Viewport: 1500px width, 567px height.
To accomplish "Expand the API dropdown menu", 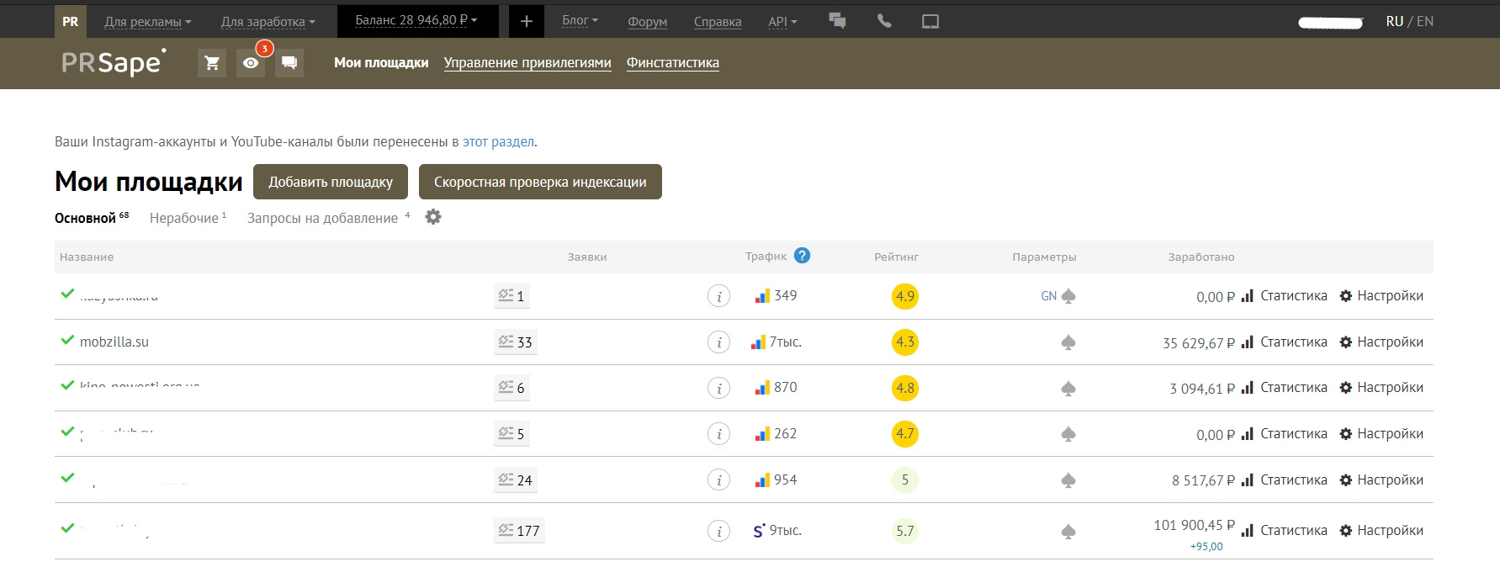I will coord(782,22).
